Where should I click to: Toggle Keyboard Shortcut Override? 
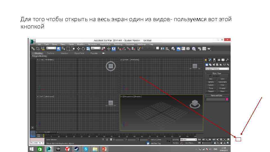(113, 49)
